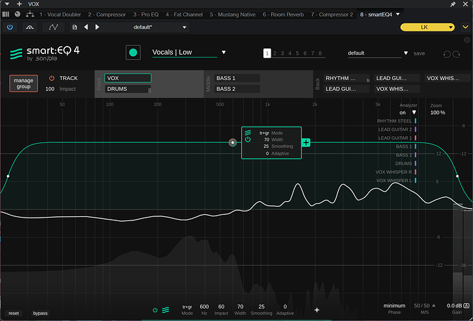The height and width of the screenshot is (321, 473).
Task: Toggle RHYTHM STEEL analyzer color marker
Action: 415,120
